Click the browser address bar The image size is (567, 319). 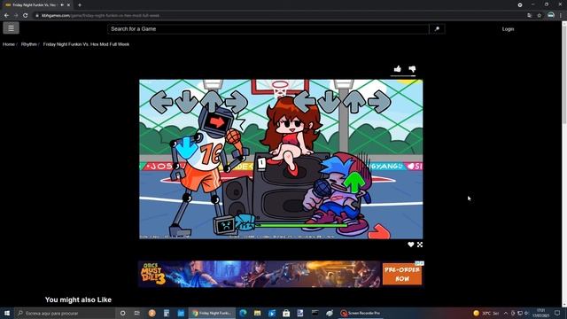pyautogui.click(x=278, y=16)
